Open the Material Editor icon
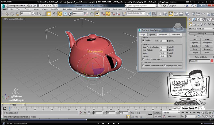Viewport: 214px width, 125px height. point(187,14)
